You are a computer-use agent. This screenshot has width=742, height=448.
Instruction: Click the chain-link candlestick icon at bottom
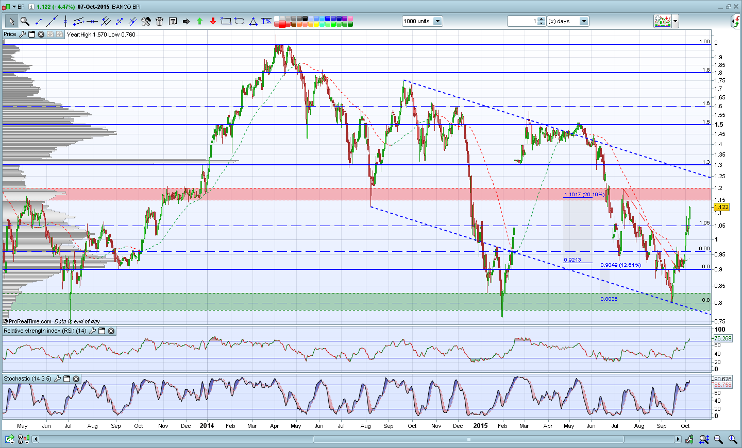pos(23,439)
